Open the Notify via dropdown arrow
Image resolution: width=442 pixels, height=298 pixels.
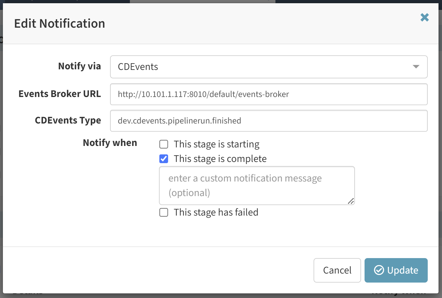point(416,67)
